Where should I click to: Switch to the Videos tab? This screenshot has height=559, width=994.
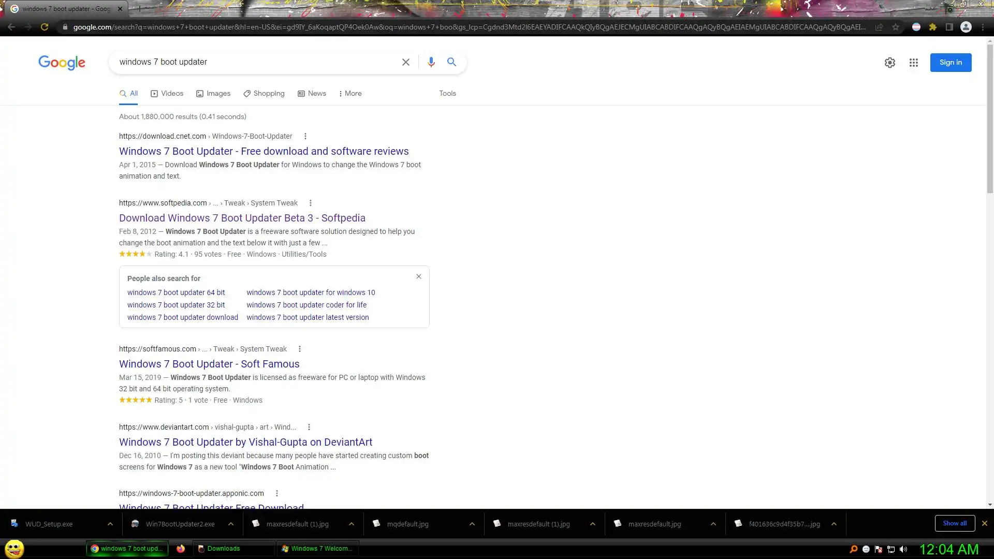click(x=167, y=93)
